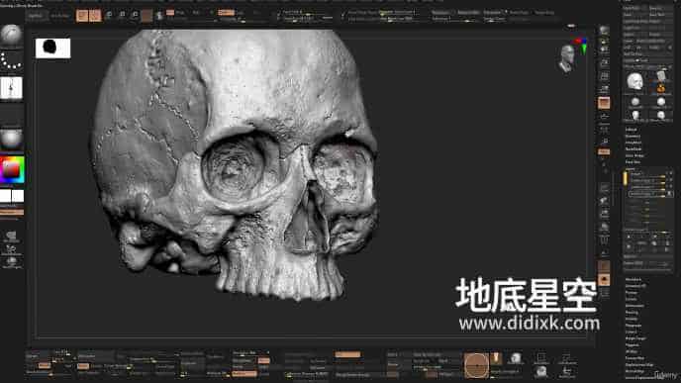Open the Texture Map subpalette
Screen dimensions: 681x383
point(634,358)
